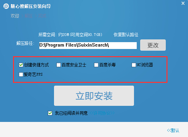188x137 pixels.
Task: Uncheck the 创建快捷方式 checkbox
Action: coord(21,65)
